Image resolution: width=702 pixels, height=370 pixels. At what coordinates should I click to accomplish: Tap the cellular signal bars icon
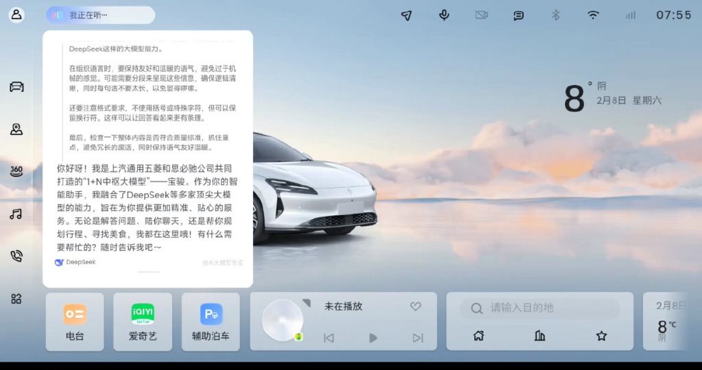coord(631,16)
